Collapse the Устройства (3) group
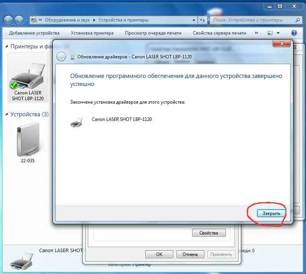Screen dimensions: 306x274 coord(7,114)
